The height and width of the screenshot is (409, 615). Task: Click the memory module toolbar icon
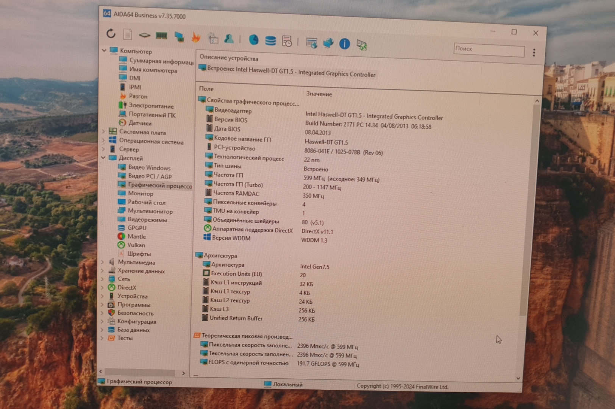(x=161, y=36)
